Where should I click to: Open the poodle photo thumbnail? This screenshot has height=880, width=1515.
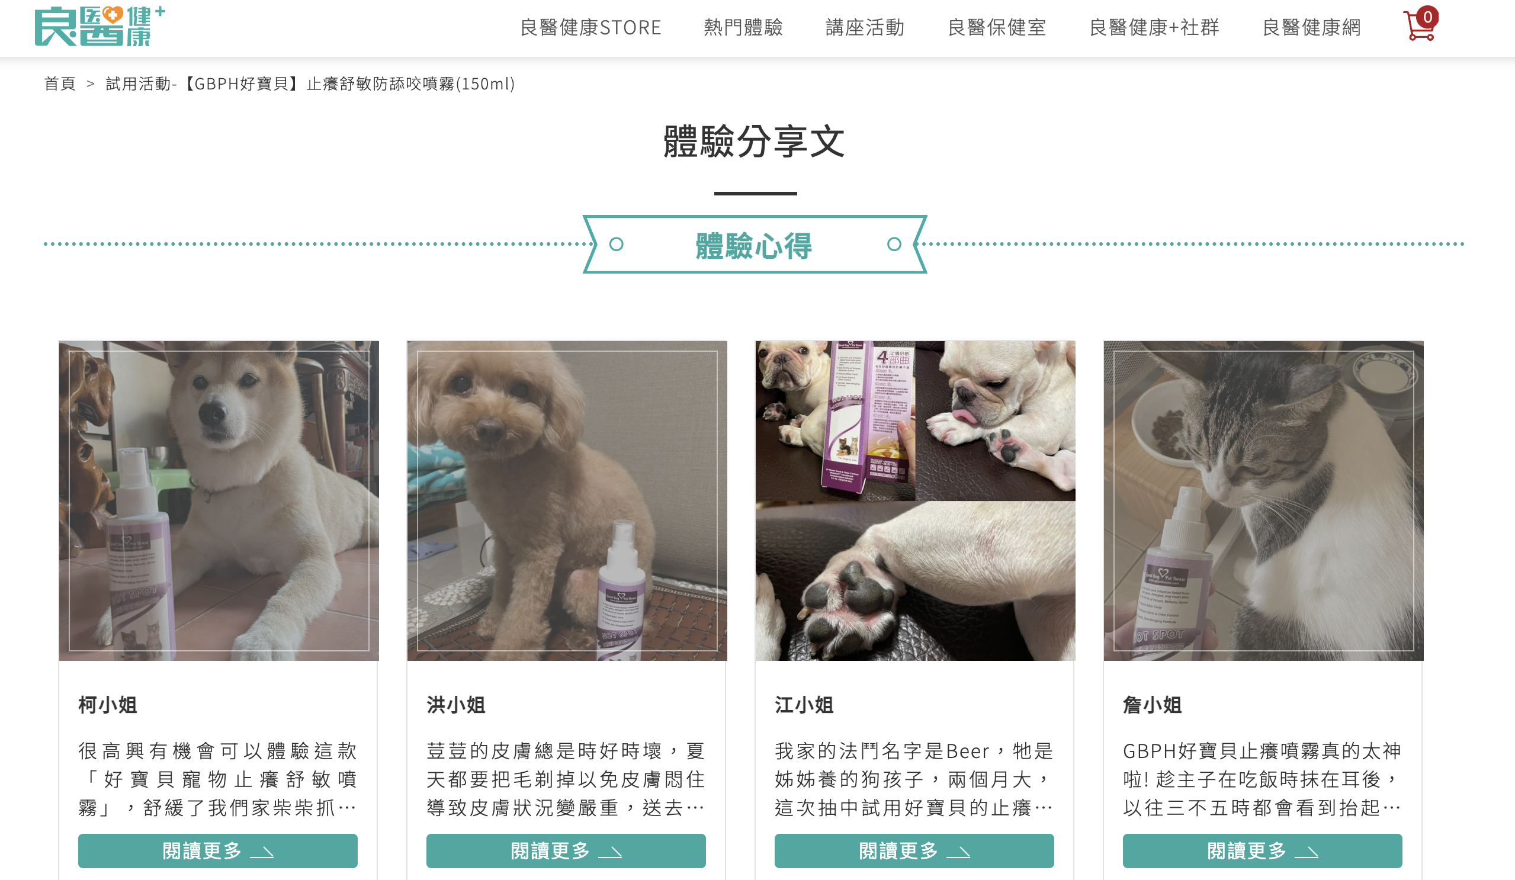tap(567, 501)
